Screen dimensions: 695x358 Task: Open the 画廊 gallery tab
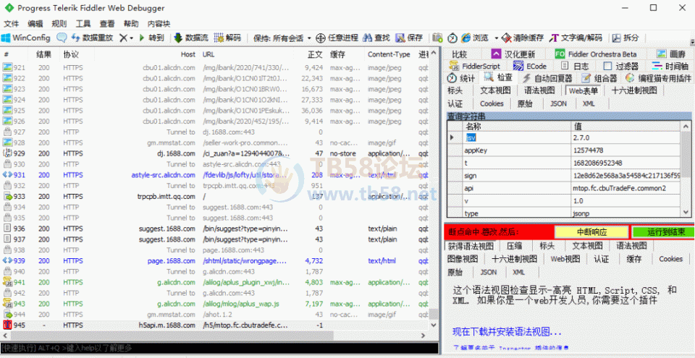tap(671, 54)
